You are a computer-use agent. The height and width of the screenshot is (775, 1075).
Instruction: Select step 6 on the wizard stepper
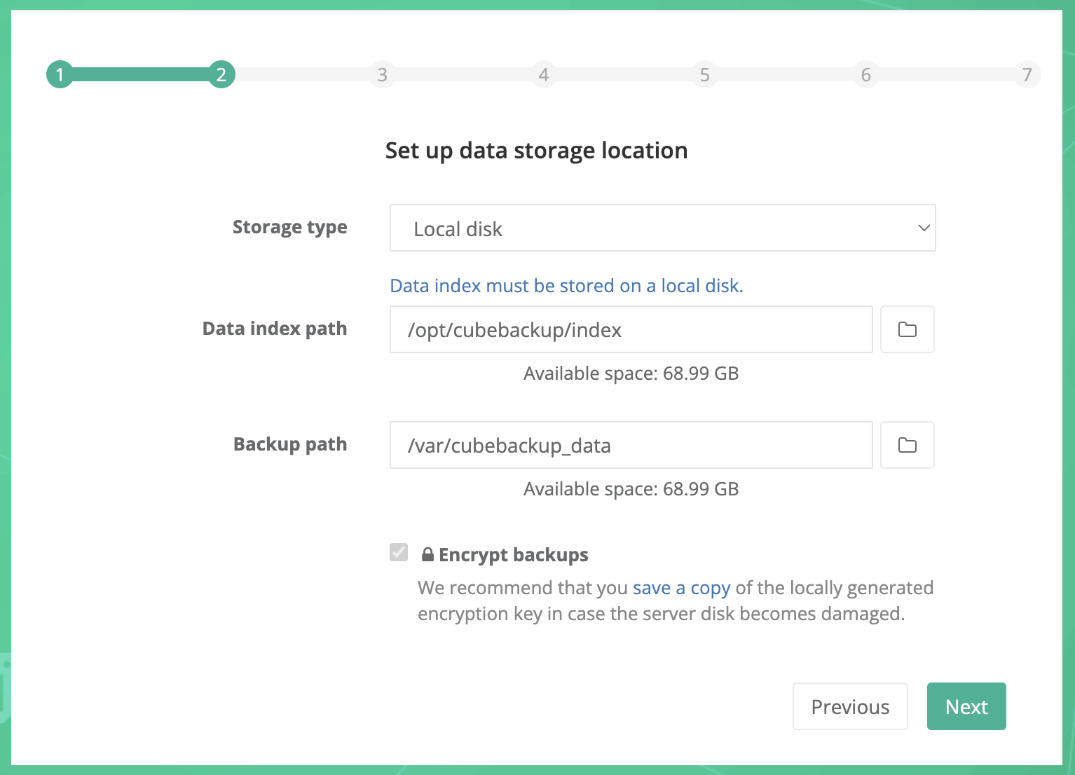click(x=865, y=74)
